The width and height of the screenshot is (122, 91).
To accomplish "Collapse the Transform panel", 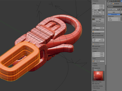I will pyautogui.click(x=93, y=1).
